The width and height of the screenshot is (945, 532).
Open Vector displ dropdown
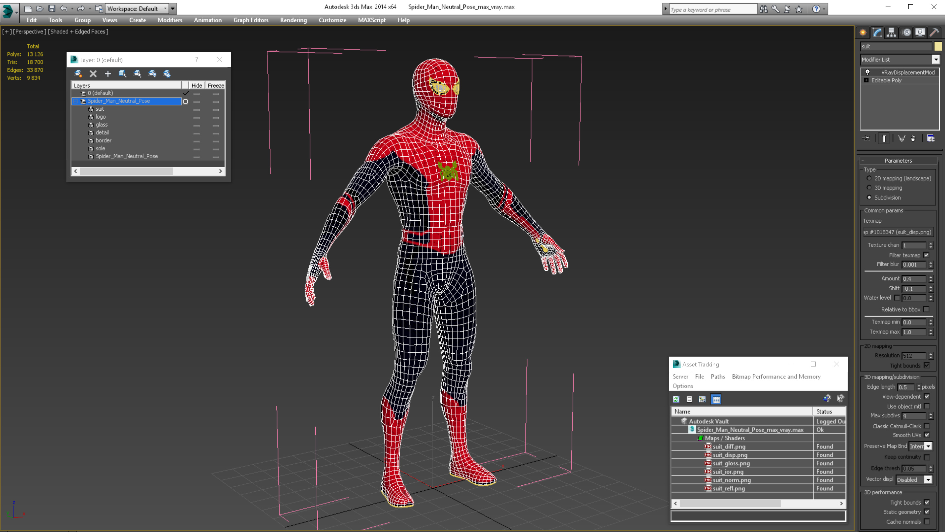tap(928, 480)
